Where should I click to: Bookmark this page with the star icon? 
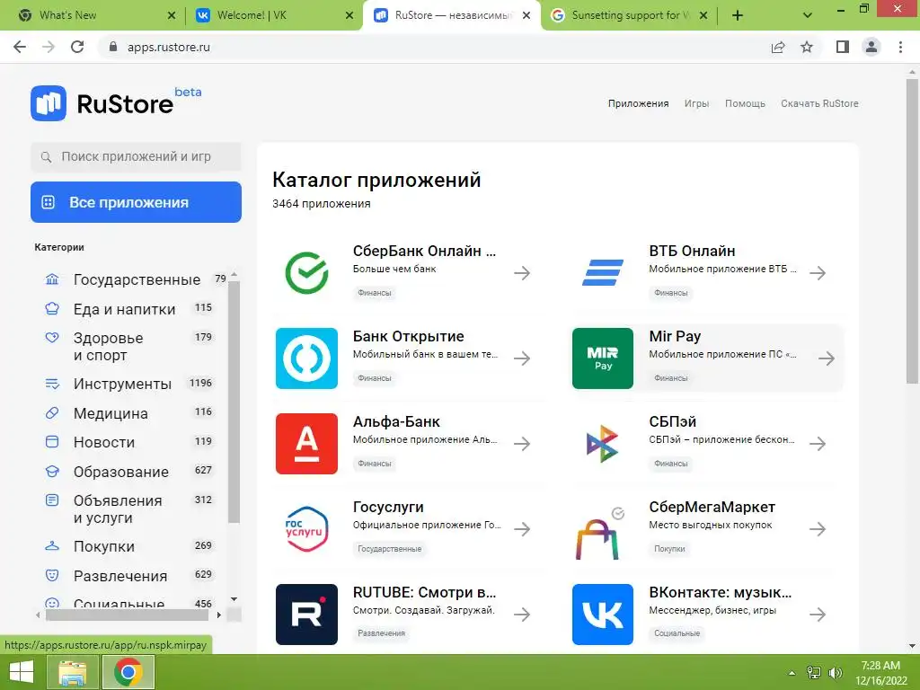tap(807, 47)
